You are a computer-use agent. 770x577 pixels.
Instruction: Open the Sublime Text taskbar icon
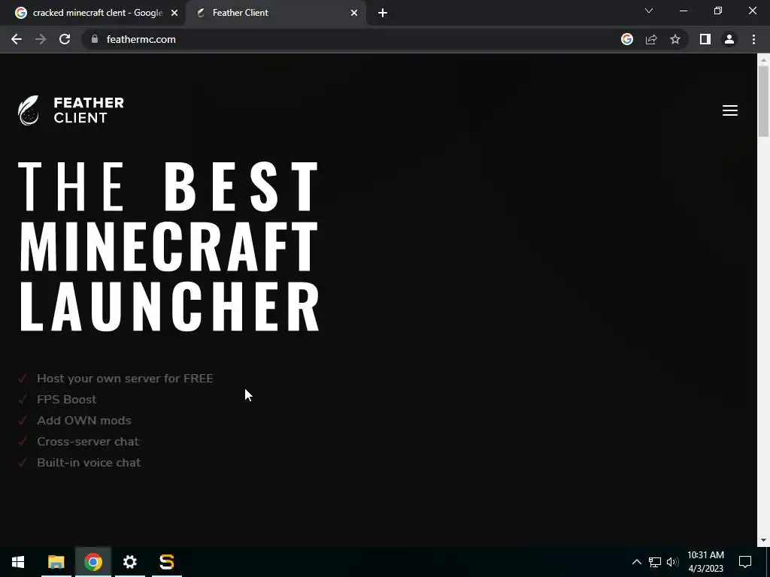[167, 562]
